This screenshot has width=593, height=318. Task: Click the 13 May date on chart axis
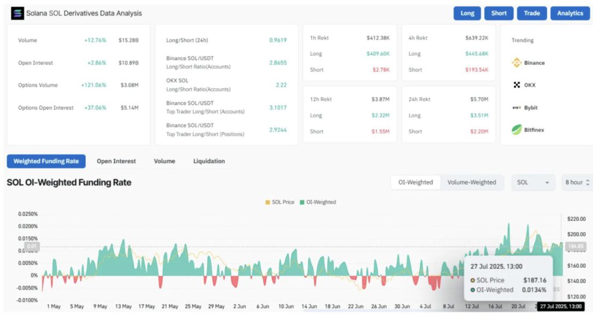[x=123, y=306]
